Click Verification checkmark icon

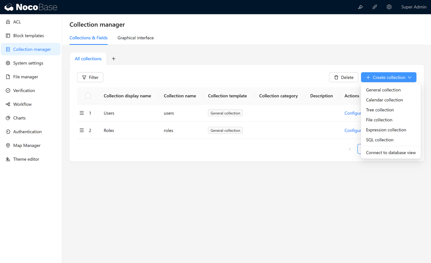[8, 90]
